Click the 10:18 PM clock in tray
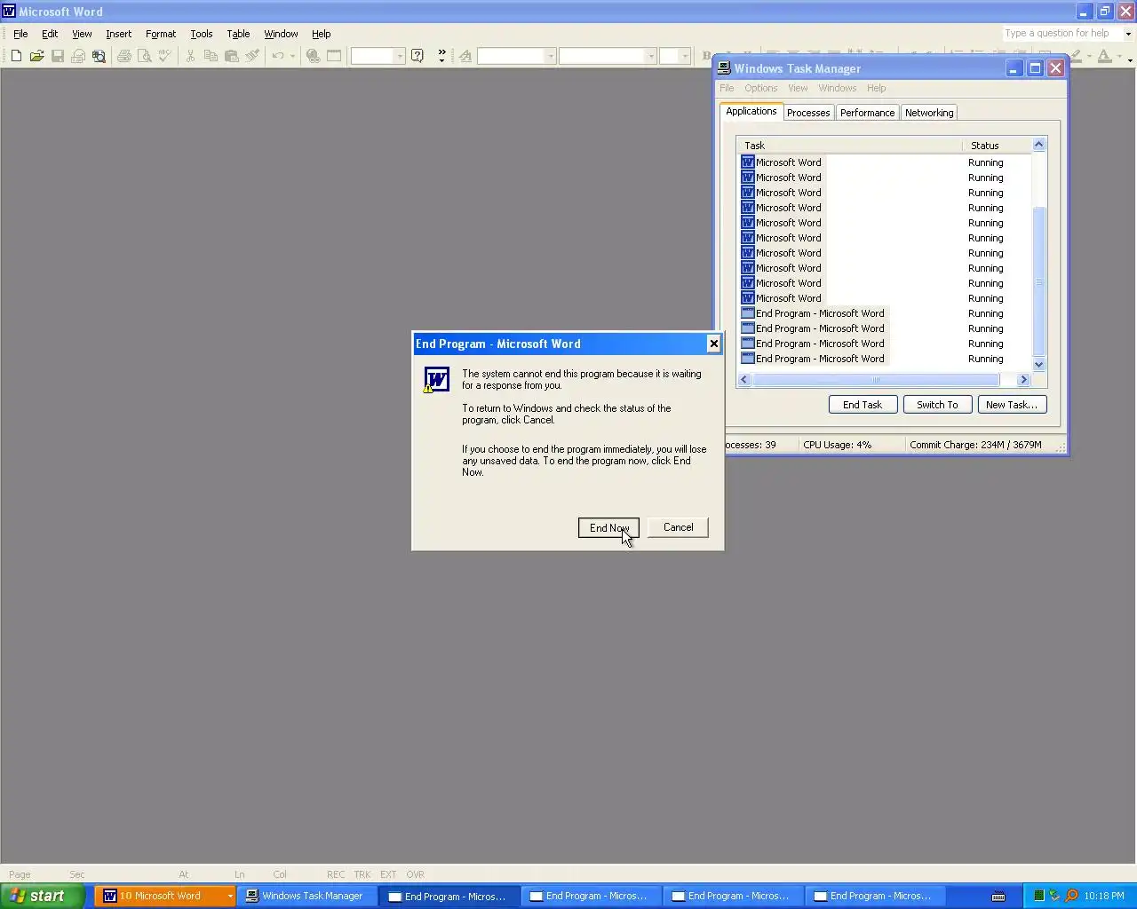This screenshot has height=909, width=1137. point(1103,896)
